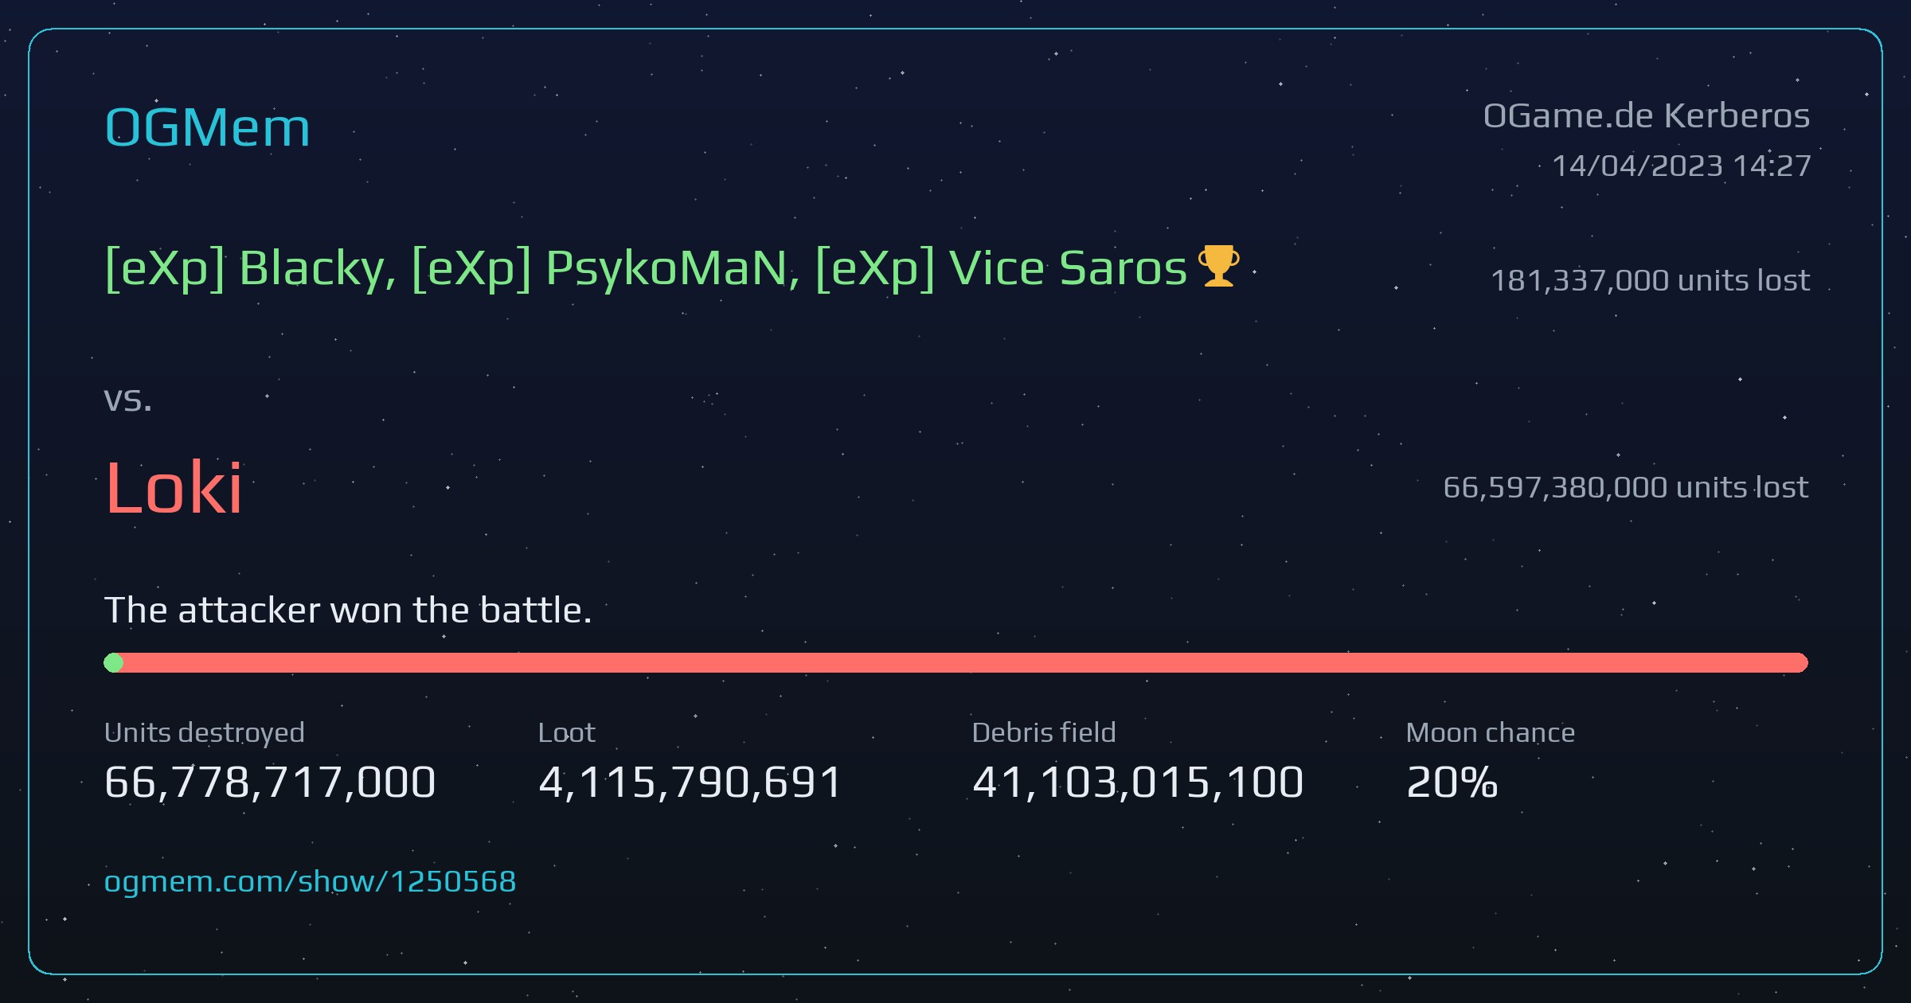1911x1003 pixels.
Task: Open the ogmem.com/show/1250568 link
Action: (310, 881)
